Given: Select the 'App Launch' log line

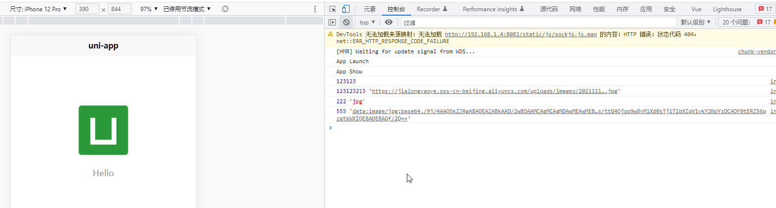Looking at the screenshot, I should 353,61.
